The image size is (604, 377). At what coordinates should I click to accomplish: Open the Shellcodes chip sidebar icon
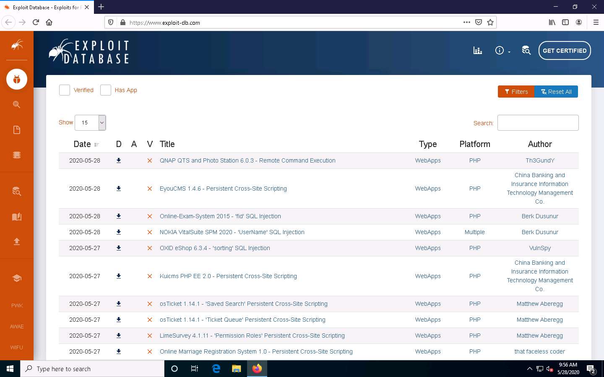point(17,155)
